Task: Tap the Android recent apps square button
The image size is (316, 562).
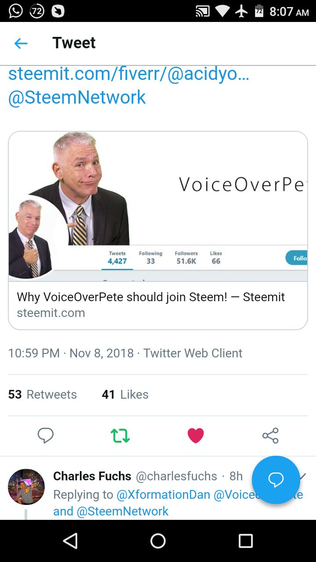Action: click(x=246, y=541)
